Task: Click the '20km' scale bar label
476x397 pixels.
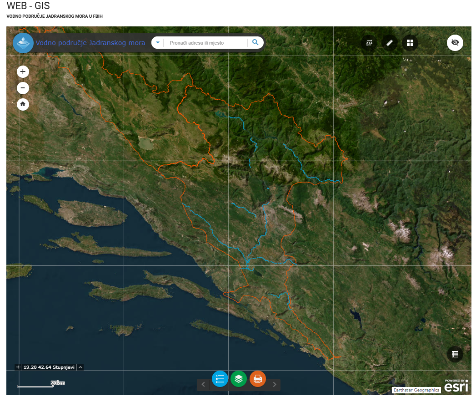Action: [58, 383]
